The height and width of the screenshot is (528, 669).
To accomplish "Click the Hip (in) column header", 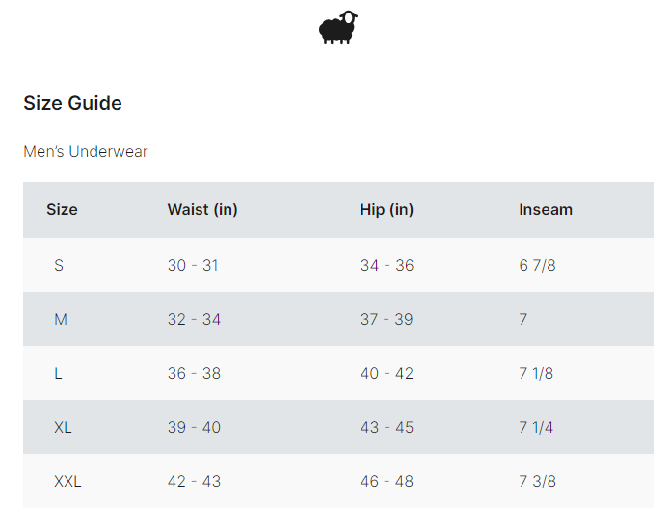I will 387,210.
